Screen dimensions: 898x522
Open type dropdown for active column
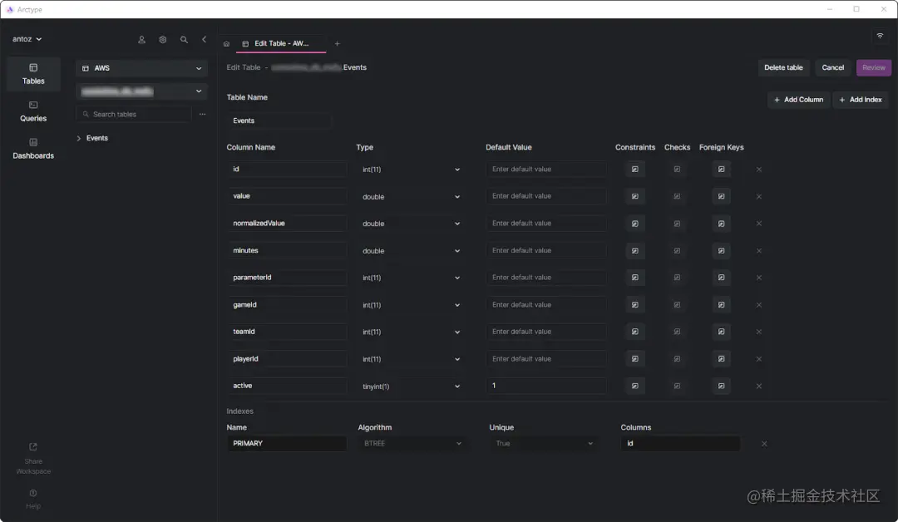coord(410,387)
